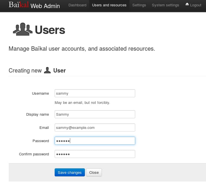
Task: Click the Confirm password label
Action: pyautogui.click(x=34, y=154)
